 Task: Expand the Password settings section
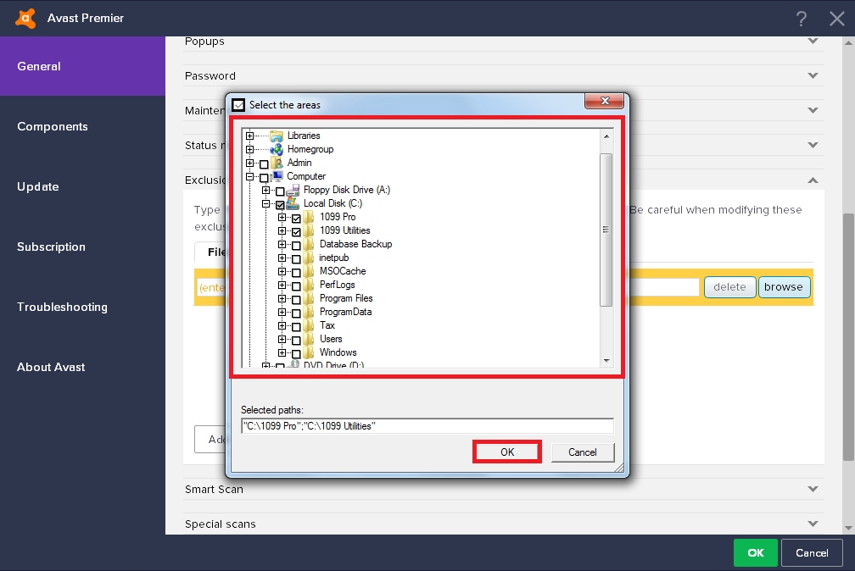tap(813, 75)
